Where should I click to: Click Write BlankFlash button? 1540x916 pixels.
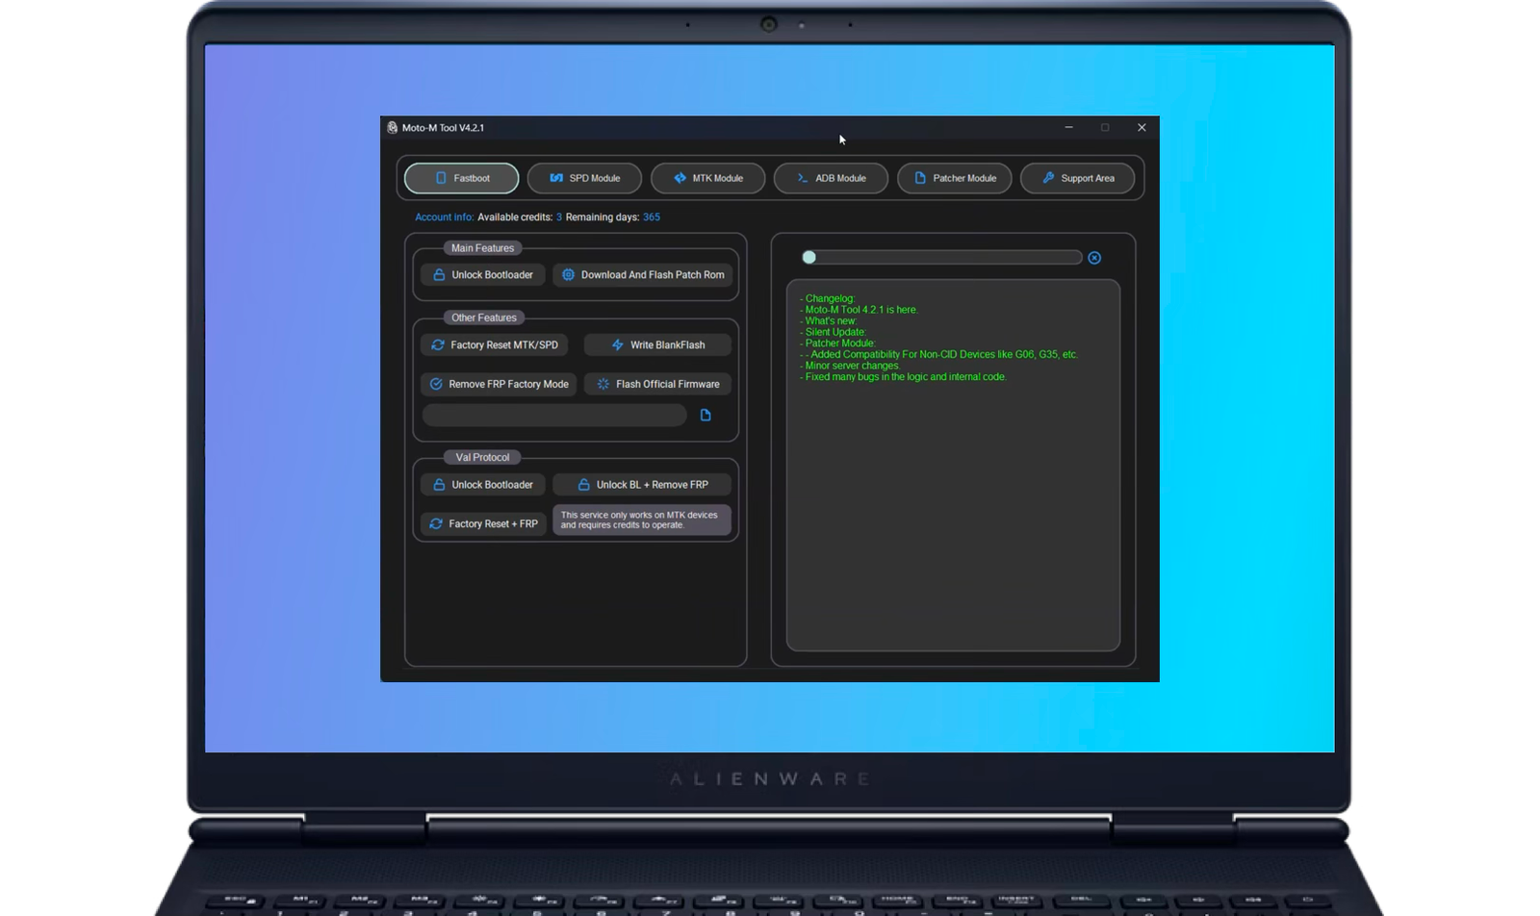[657, 344]
